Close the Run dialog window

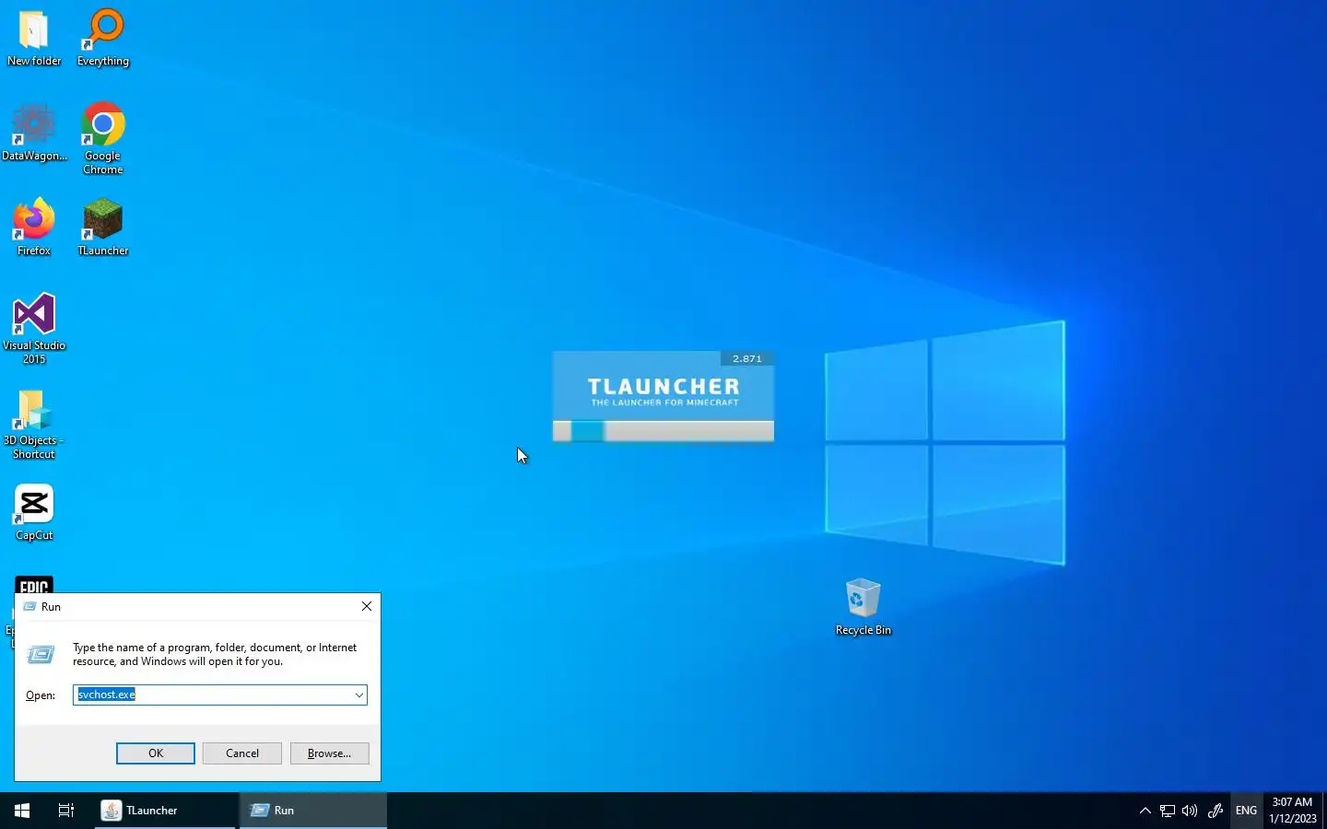(x=367, y=606)
